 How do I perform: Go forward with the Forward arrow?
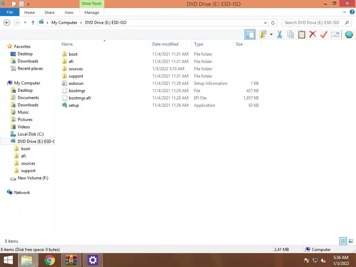(x=17, y=23)
